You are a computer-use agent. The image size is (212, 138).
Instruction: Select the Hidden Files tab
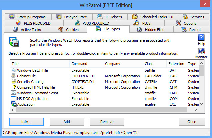pos(151,29)
